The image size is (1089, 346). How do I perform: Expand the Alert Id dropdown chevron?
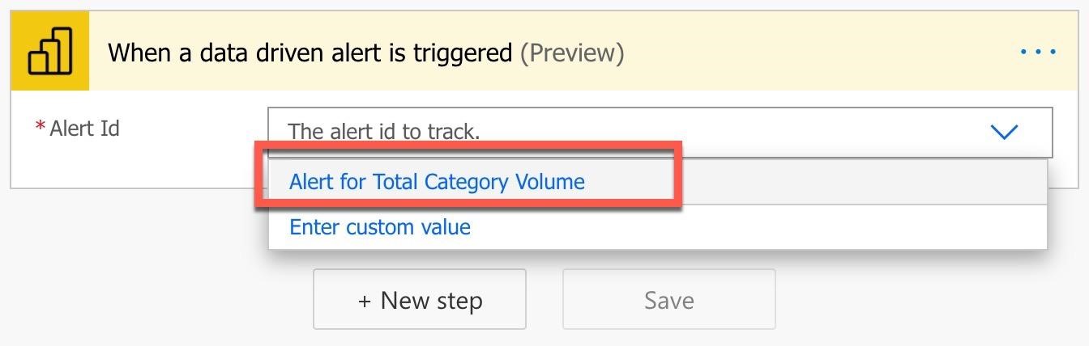pos(1004,132)
